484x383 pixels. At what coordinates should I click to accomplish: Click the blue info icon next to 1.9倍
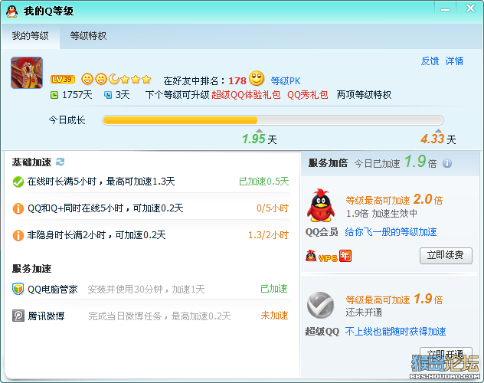click(x=447, y=163)
